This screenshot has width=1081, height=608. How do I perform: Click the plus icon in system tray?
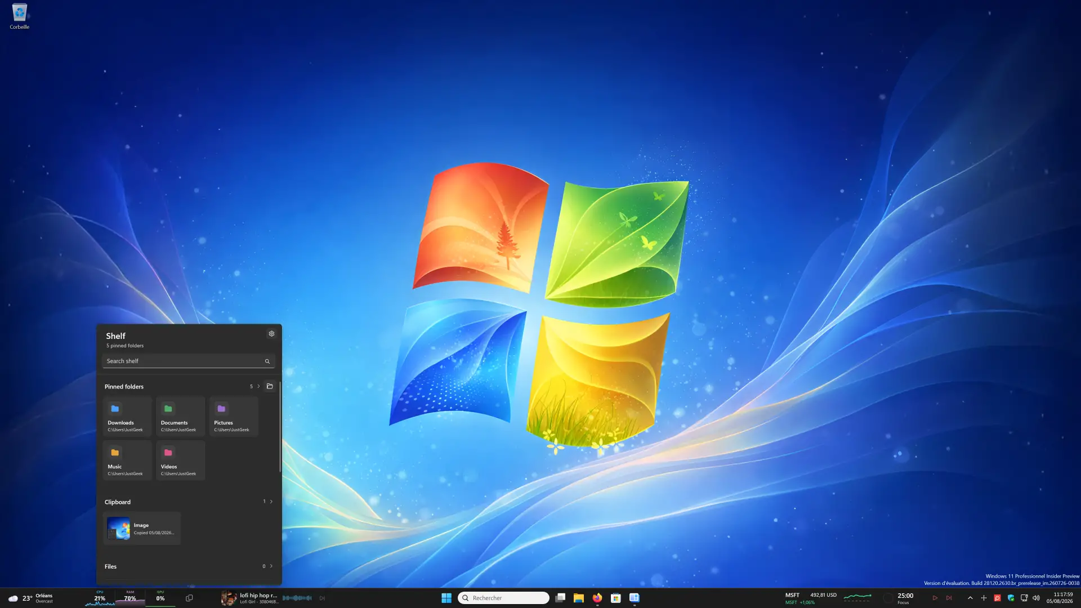pyautogui.click(x=984, y=598)
